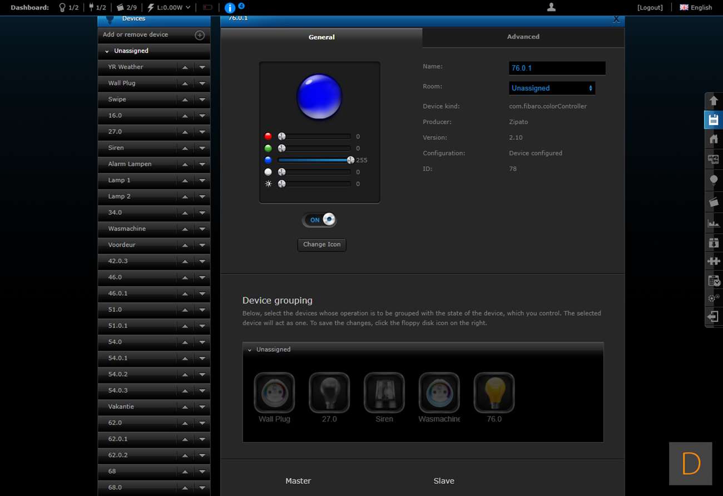Click the add device plus icon

[200, 35]
